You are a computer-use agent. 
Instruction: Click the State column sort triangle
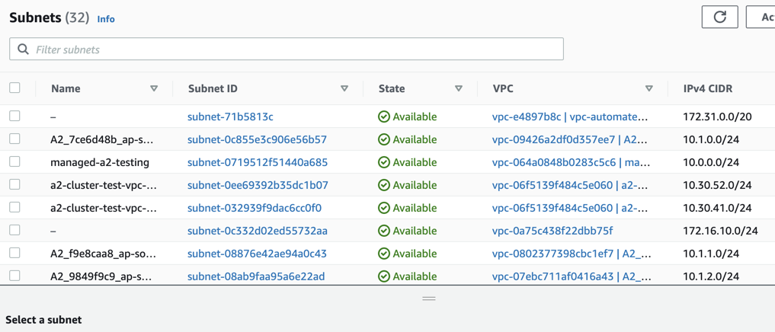point(459,89)
